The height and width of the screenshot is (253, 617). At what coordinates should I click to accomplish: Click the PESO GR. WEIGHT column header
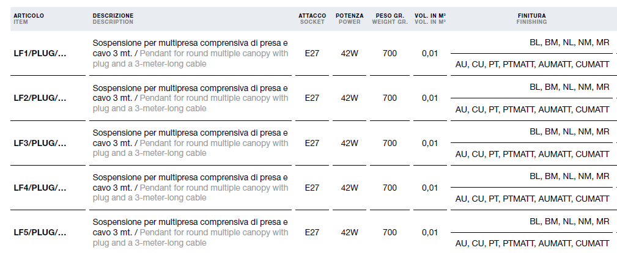(390, 19)
